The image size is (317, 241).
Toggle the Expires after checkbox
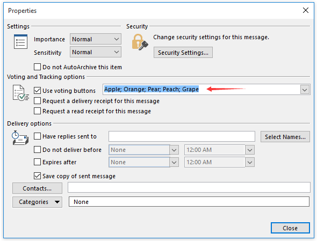(x=37, y=162)
